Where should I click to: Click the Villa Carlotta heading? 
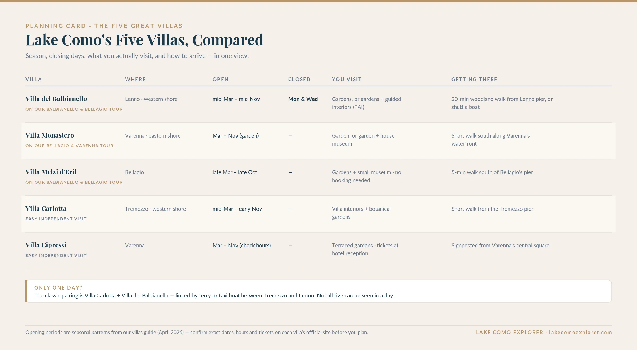[x=46, y=209]
